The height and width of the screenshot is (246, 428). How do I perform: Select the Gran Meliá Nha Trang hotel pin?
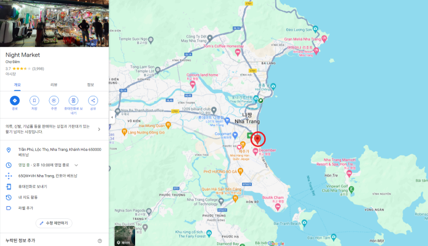click(324, 39)
